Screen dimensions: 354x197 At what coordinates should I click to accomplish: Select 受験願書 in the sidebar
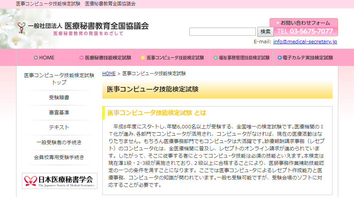click(59, 97)
